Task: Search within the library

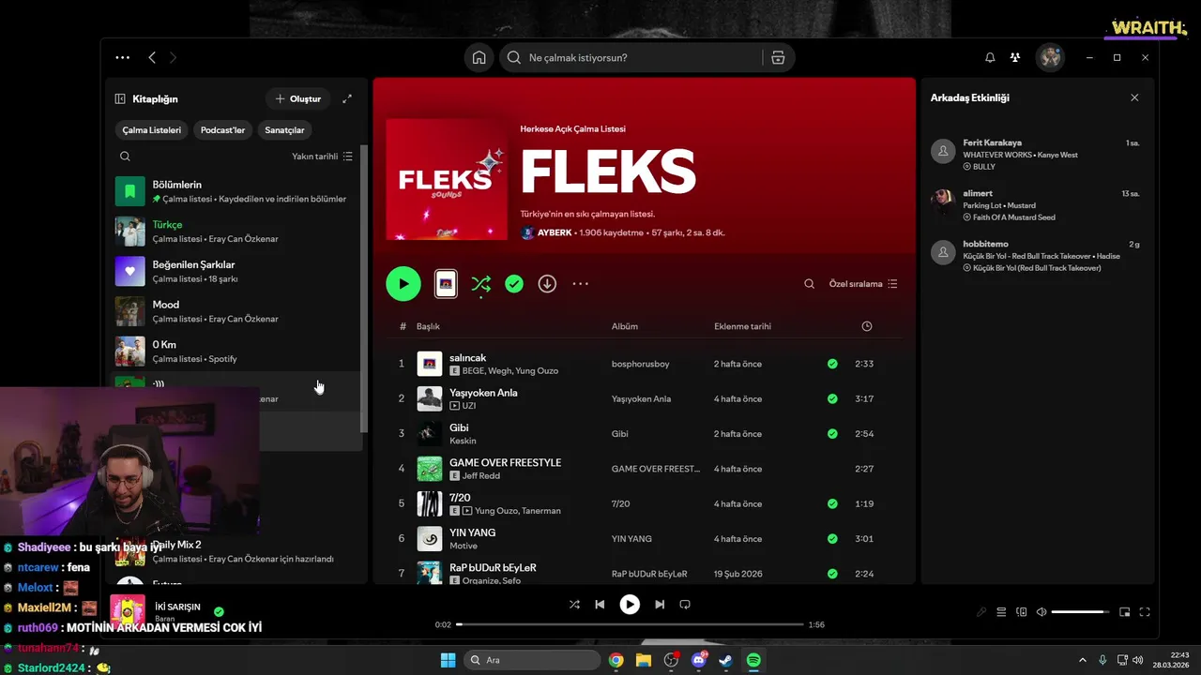Action: [125, 157]
